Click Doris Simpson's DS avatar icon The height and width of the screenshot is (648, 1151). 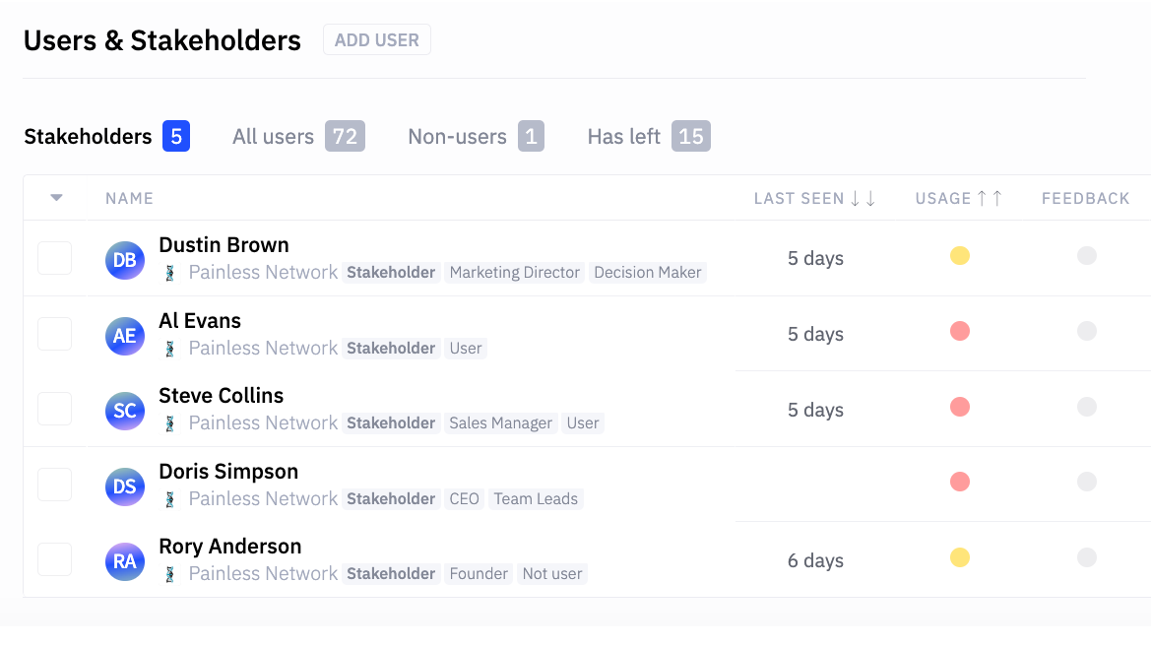point(125,486)
